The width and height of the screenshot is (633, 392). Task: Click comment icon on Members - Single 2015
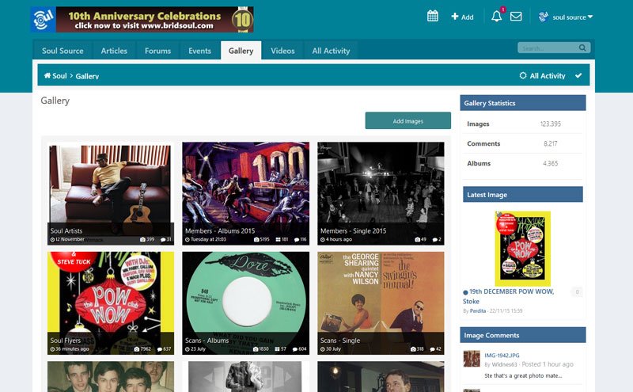[x=437, y=239]
